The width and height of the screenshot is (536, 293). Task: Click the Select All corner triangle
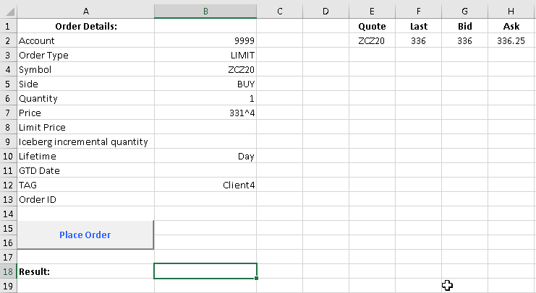[x=7, y=11]
